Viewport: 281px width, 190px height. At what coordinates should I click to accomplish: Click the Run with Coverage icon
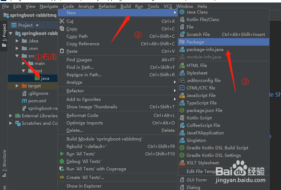[62, 169]
